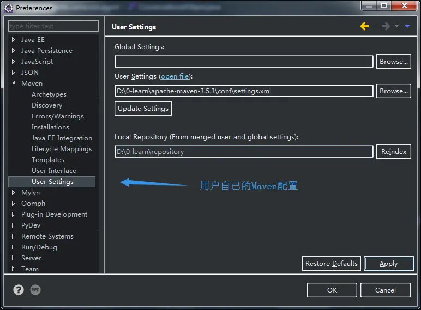Select the Java EE category label

(33, 40)
